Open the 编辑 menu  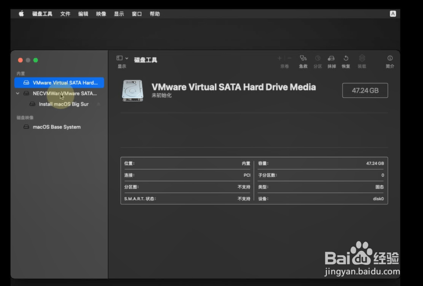click(x=83, y=14)
